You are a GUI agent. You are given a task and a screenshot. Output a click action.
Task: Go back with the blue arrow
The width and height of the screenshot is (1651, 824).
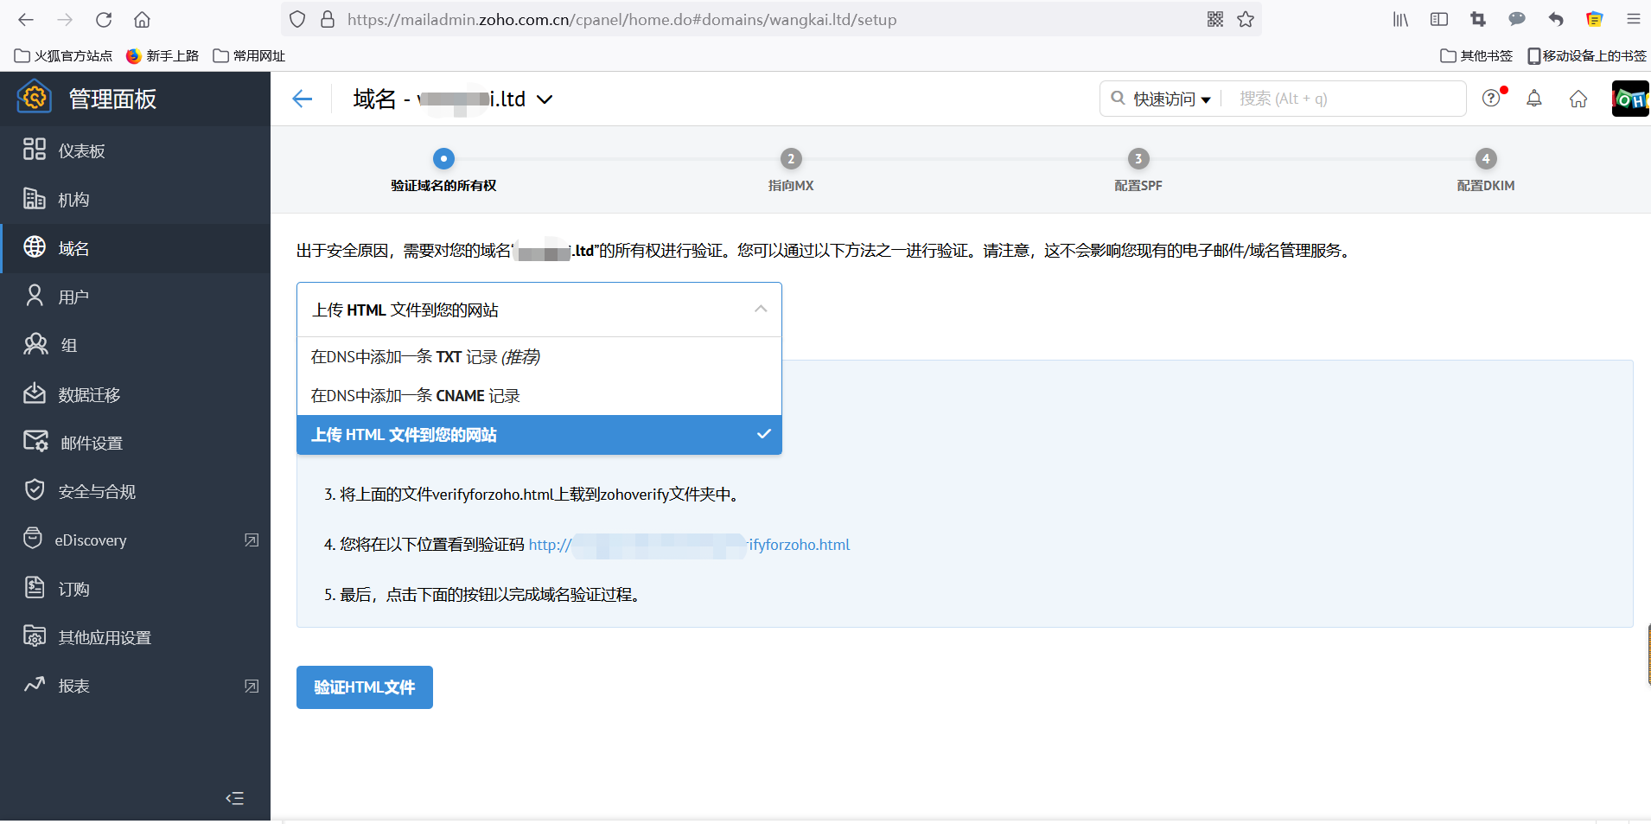point(303,99)
